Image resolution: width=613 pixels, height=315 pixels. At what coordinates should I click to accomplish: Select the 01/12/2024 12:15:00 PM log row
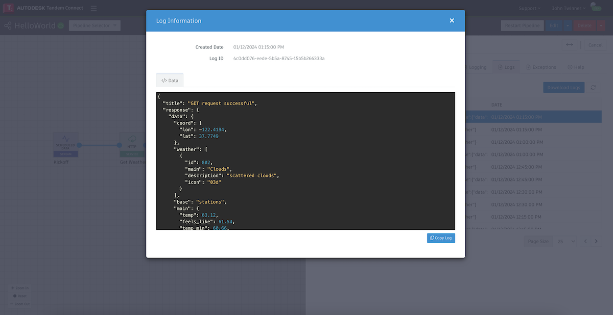point(533,217)
